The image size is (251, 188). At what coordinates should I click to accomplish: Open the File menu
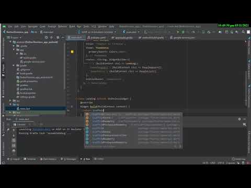10,27
